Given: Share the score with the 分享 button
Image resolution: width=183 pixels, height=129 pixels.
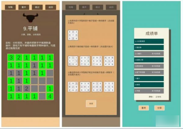Looking at the screenshot, I should (159, 108).
